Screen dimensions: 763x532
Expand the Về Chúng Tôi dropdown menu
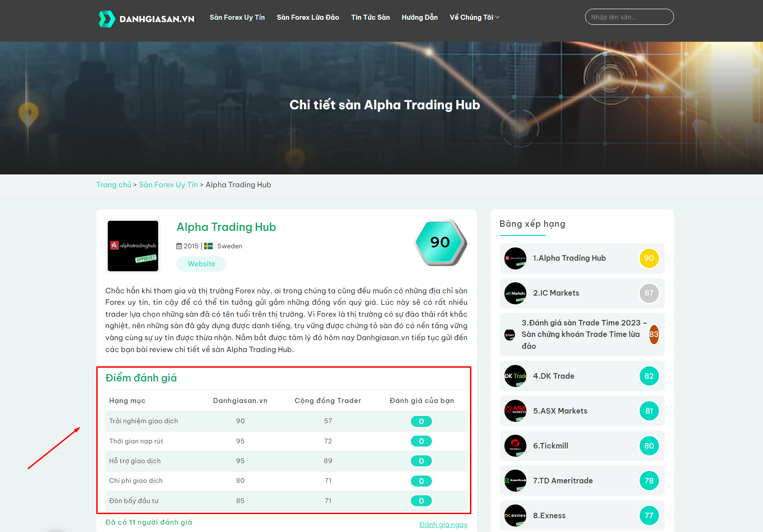pos(474,17)
